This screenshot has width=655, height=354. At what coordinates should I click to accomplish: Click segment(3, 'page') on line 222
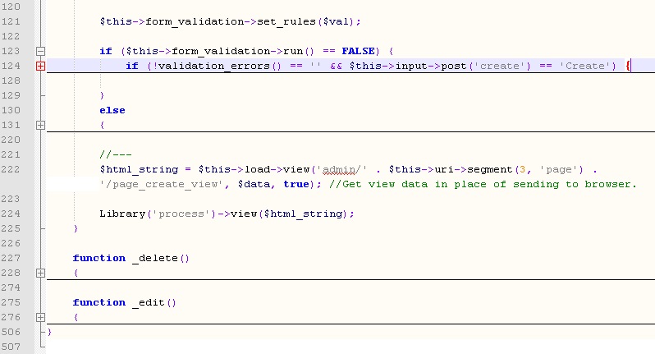coord(525,170)
